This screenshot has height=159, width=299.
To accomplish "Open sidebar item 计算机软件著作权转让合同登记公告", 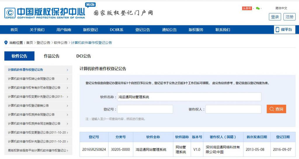I will tap(38, 79).
